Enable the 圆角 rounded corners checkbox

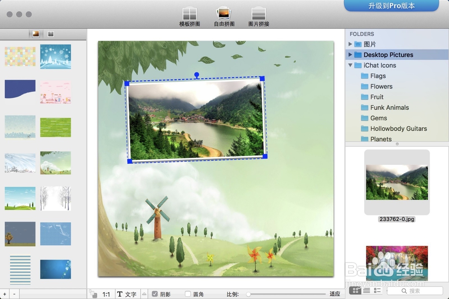[188, 294]
